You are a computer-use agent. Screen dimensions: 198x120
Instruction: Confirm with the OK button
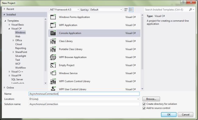tap(169, 115)
